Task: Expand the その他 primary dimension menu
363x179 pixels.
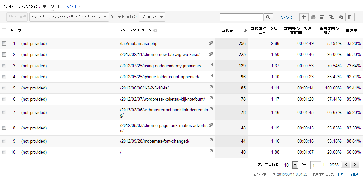Action: 73,6
